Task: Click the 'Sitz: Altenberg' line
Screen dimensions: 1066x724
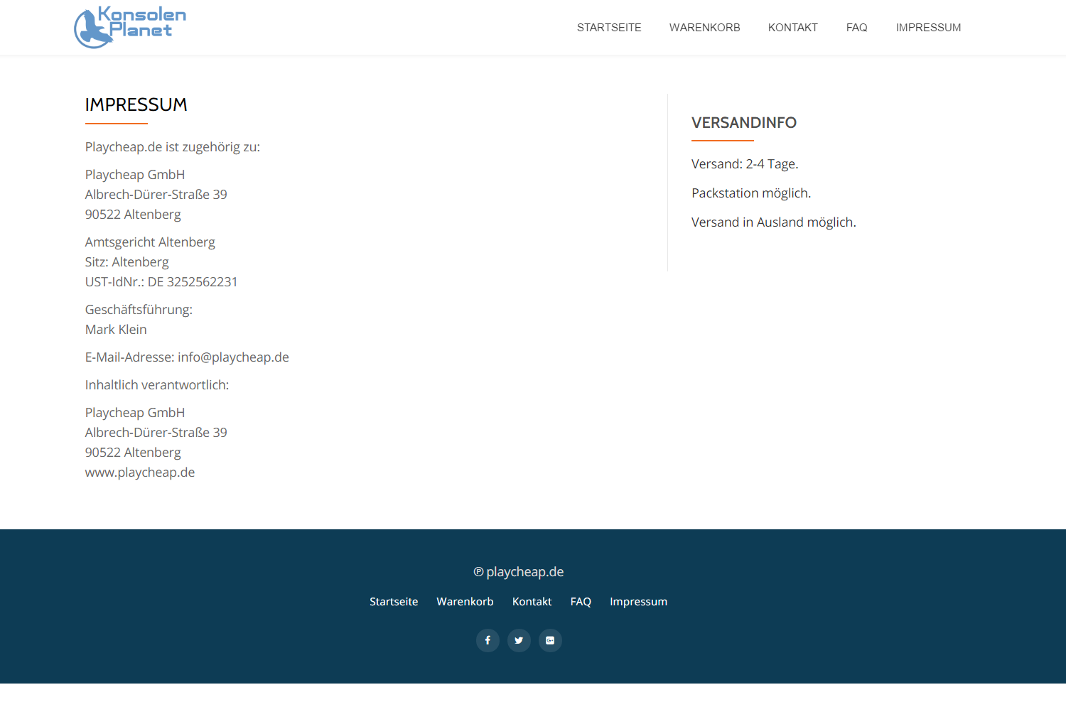Action: click(127, 262)
